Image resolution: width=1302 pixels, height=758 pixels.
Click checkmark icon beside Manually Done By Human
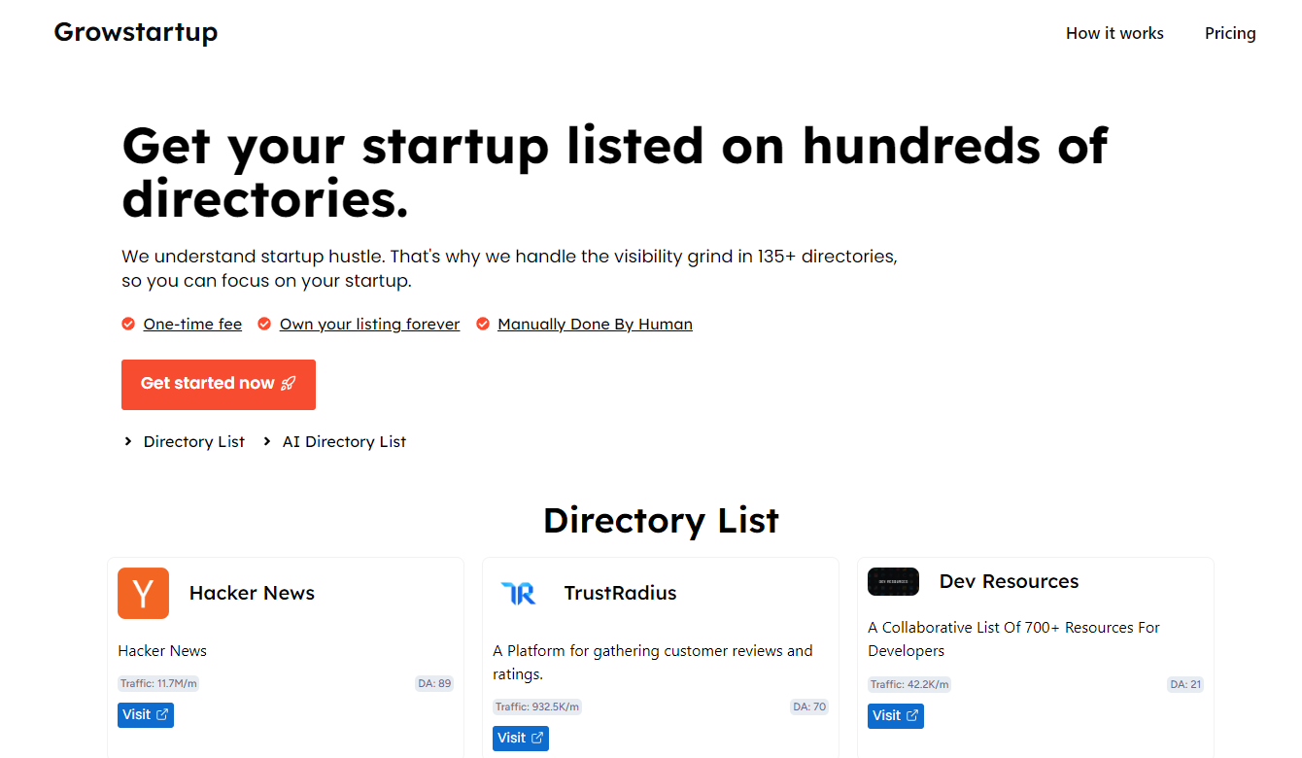(483, 324)
